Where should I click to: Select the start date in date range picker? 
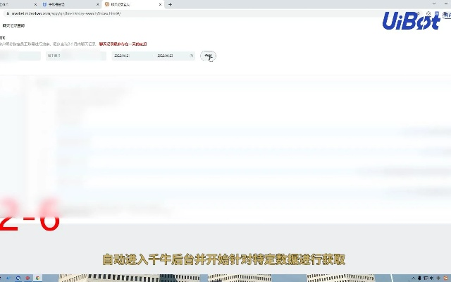coord(122,56)
